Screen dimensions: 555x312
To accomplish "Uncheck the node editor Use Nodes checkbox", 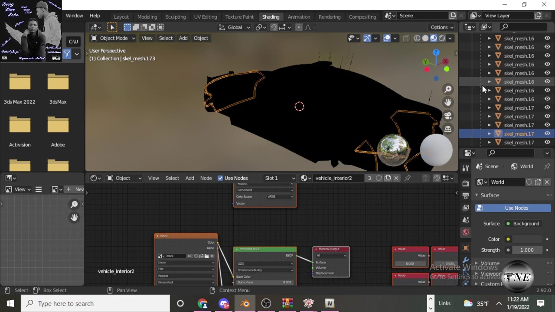I will coord(220,178).
